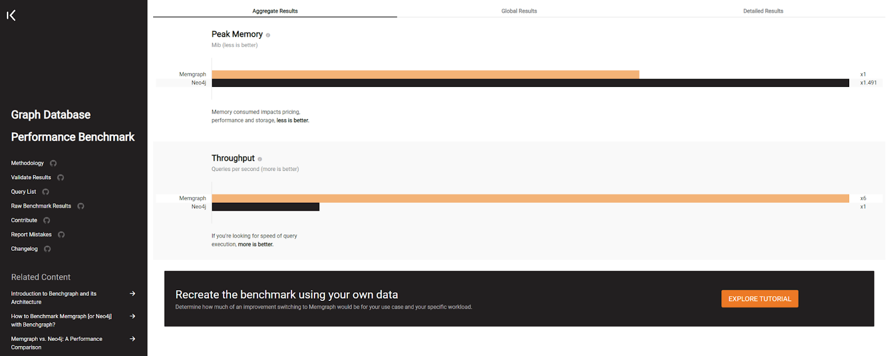This screenshot has width=891, height=356.
Task: Open the Query List link
Action: (x=23, y=192)
